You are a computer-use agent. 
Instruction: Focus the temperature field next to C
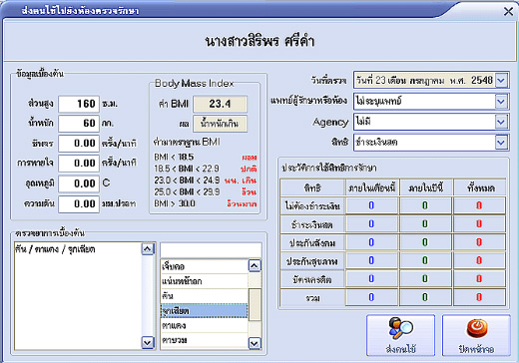(x=79, y=183)
